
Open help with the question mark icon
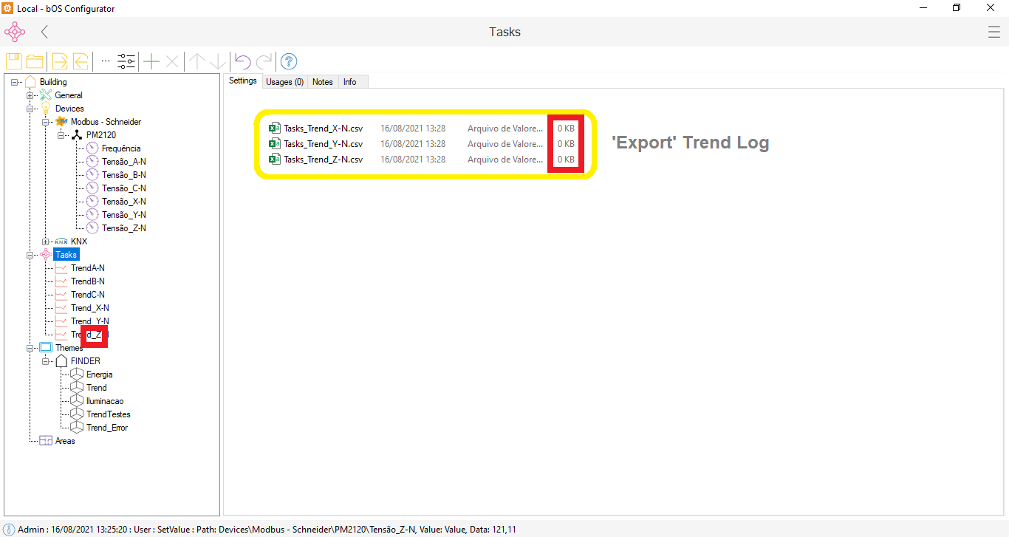(289, 61)
